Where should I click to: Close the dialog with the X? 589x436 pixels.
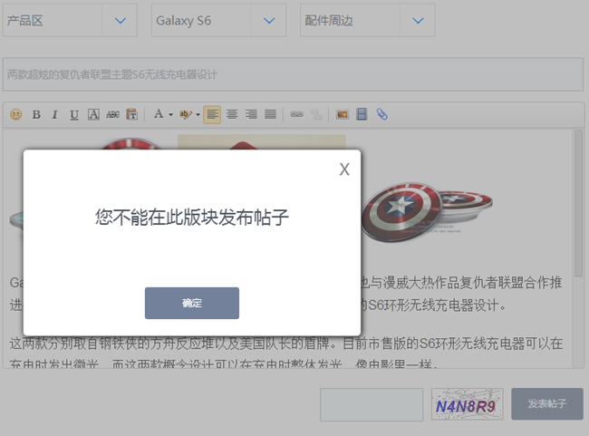(x=344, y=170)
